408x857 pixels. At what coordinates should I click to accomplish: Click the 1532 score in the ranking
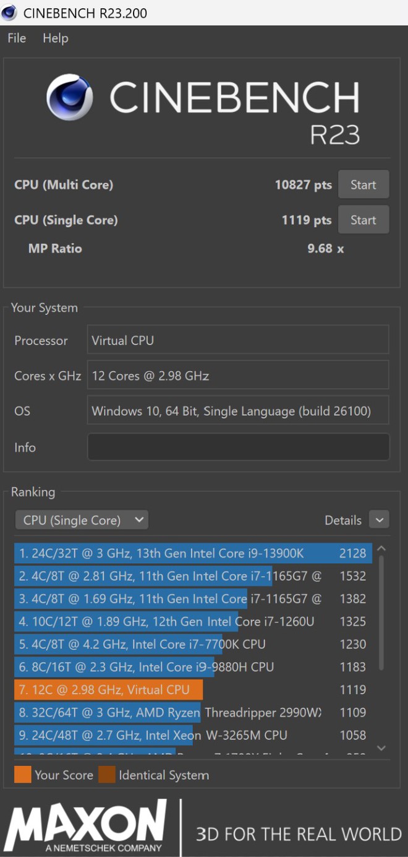tap(353, 576)
